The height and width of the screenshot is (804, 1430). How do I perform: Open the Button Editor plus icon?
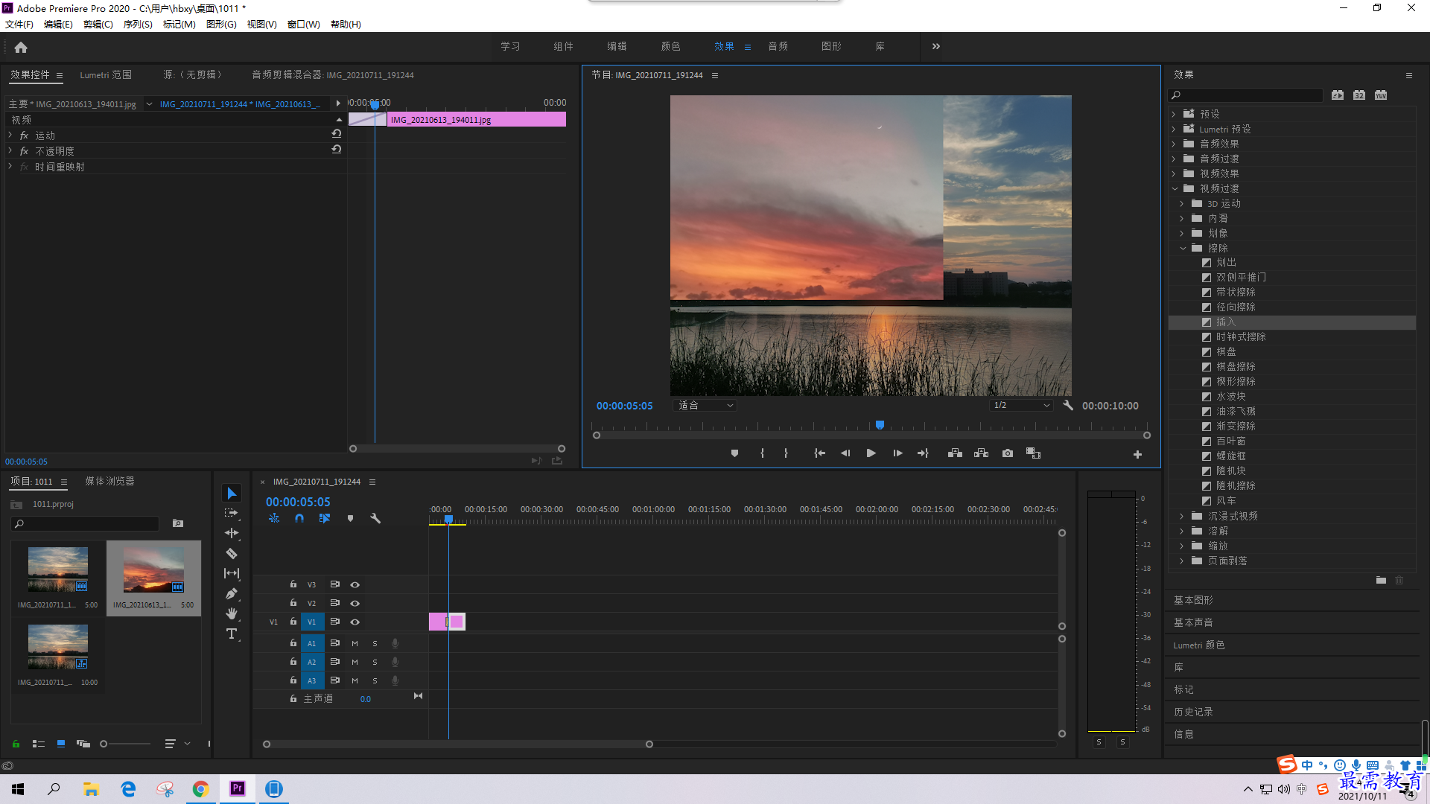click(1137, 454)
